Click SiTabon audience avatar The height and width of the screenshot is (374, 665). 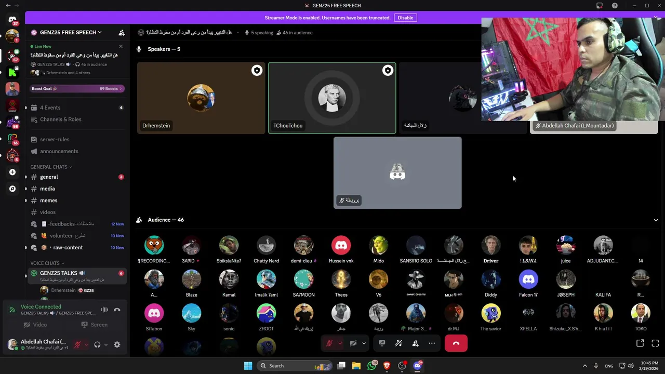(154, 313)
